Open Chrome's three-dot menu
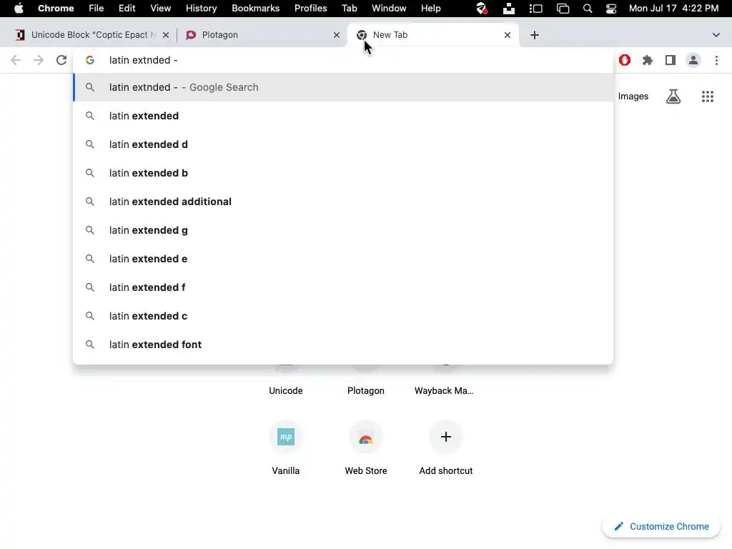This screenshot has width=732, height=549. [716, 60]
